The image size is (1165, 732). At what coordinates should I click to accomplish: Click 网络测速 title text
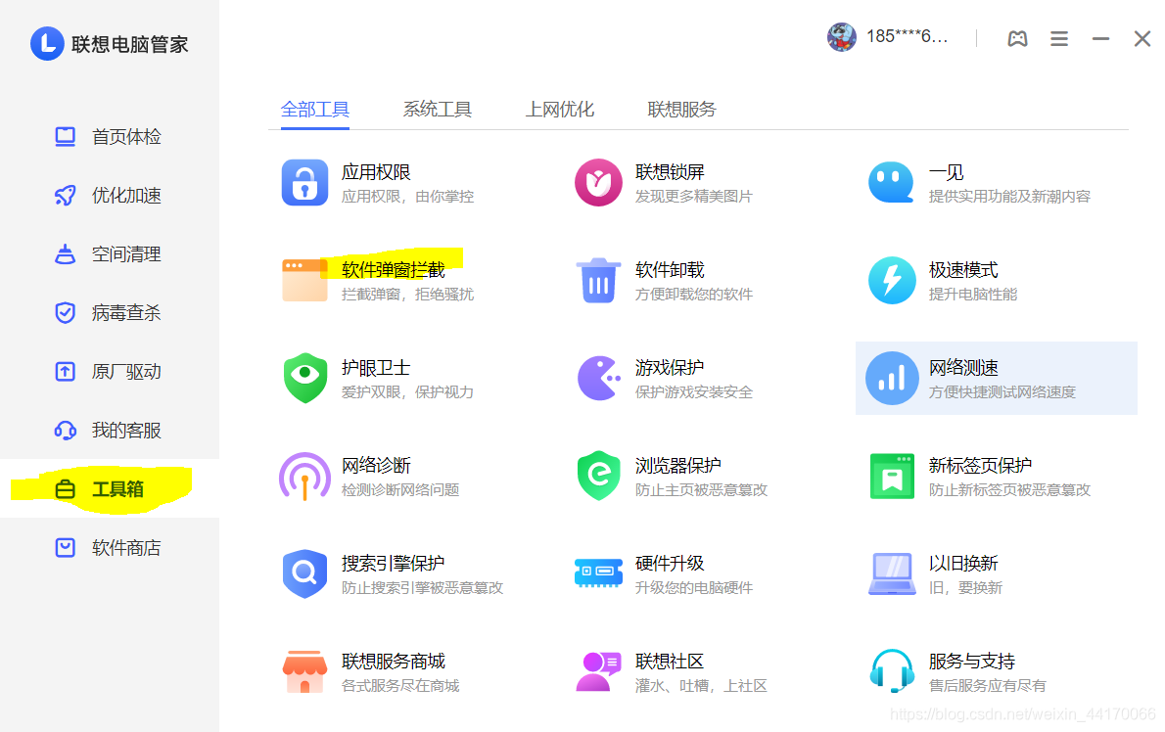tap(963, 368)
